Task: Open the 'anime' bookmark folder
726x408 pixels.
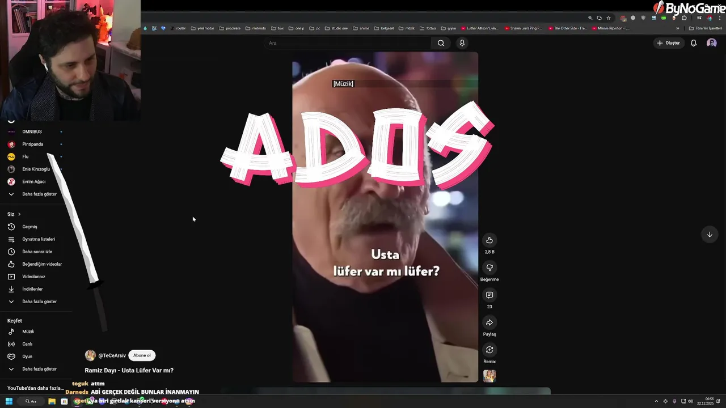Action: (361, 28)
